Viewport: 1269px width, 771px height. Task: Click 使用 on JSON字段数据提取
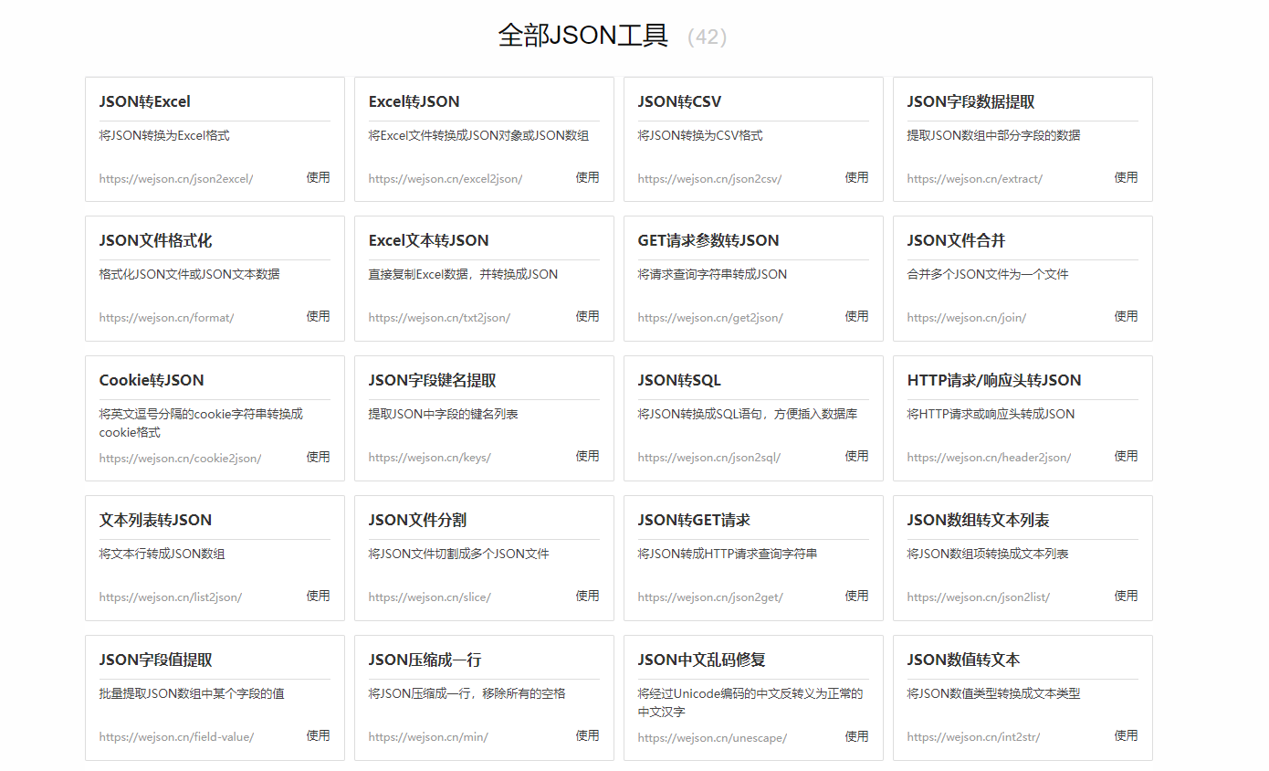pyautogui.click(x=1126, y=178)
